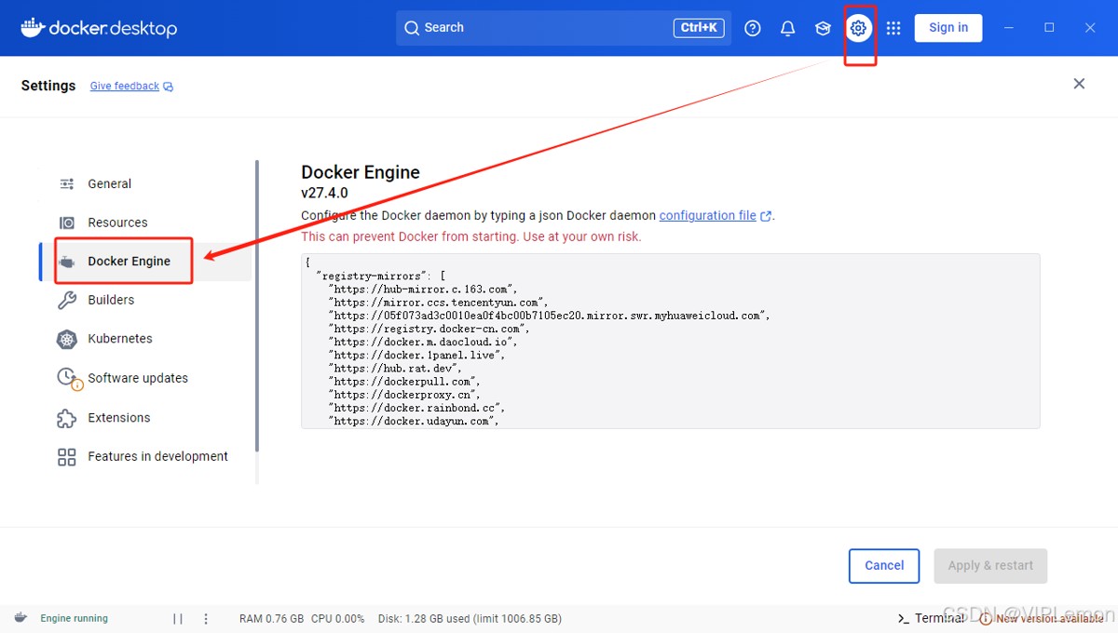The width and height of the screenshot is (1118, 633).
Task: Open the Settings gear icon
Action: pos(858,28)
